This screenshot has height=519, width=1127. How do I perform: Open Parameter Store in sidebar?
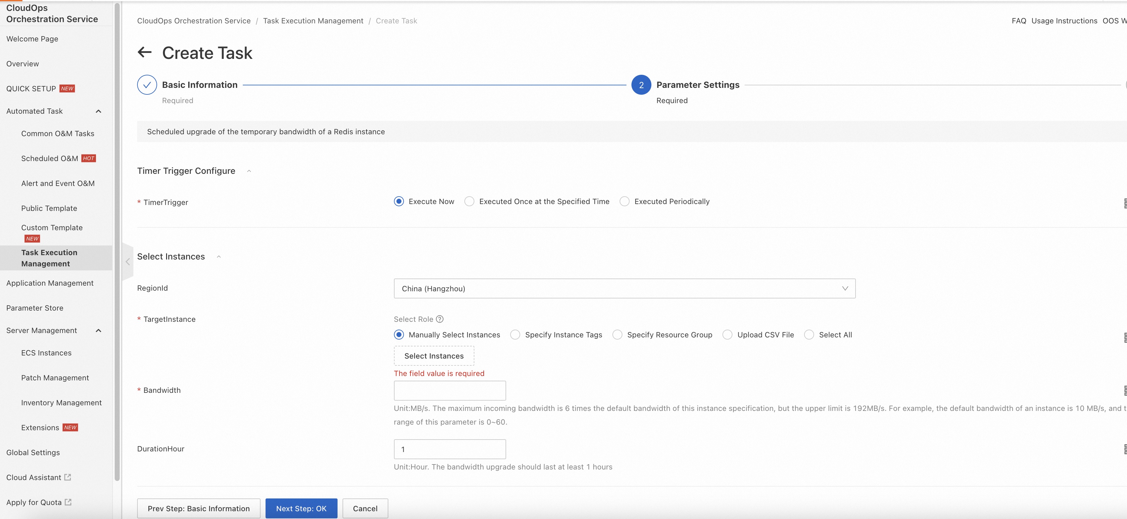pos(35,308)
